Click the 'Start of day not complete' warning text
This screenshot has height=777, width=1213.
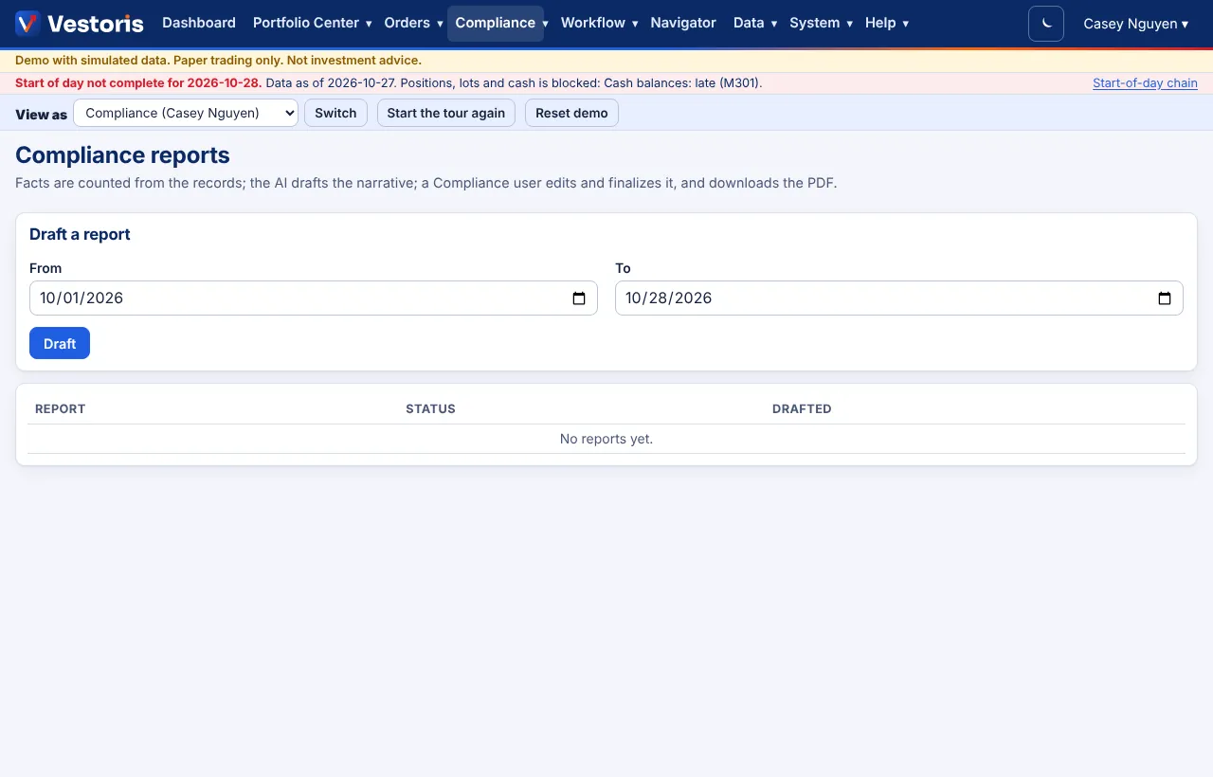coord(138,83)
